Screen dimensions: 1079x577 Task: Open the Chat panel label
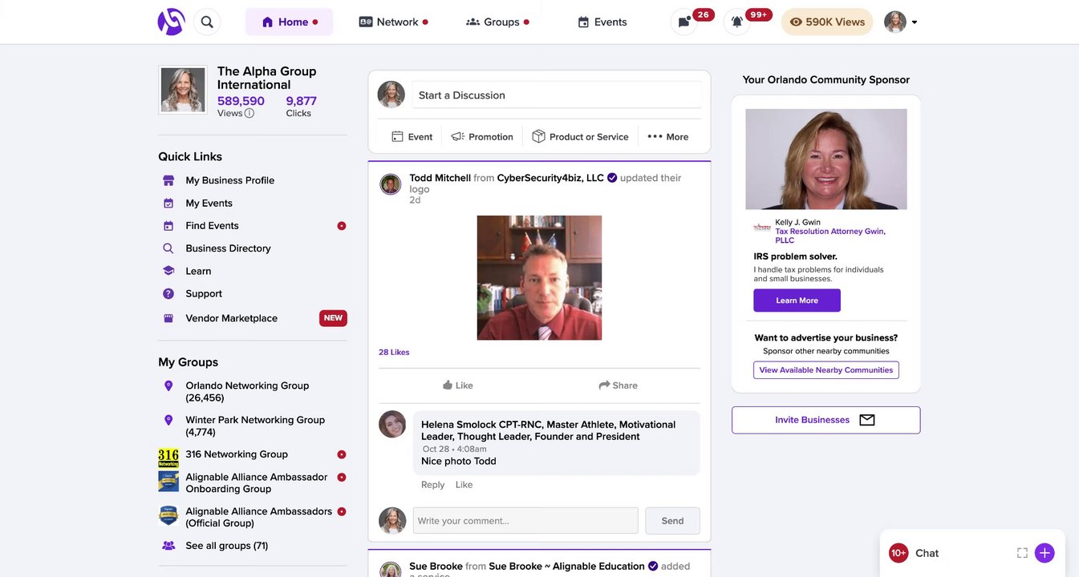coord(927,553)
